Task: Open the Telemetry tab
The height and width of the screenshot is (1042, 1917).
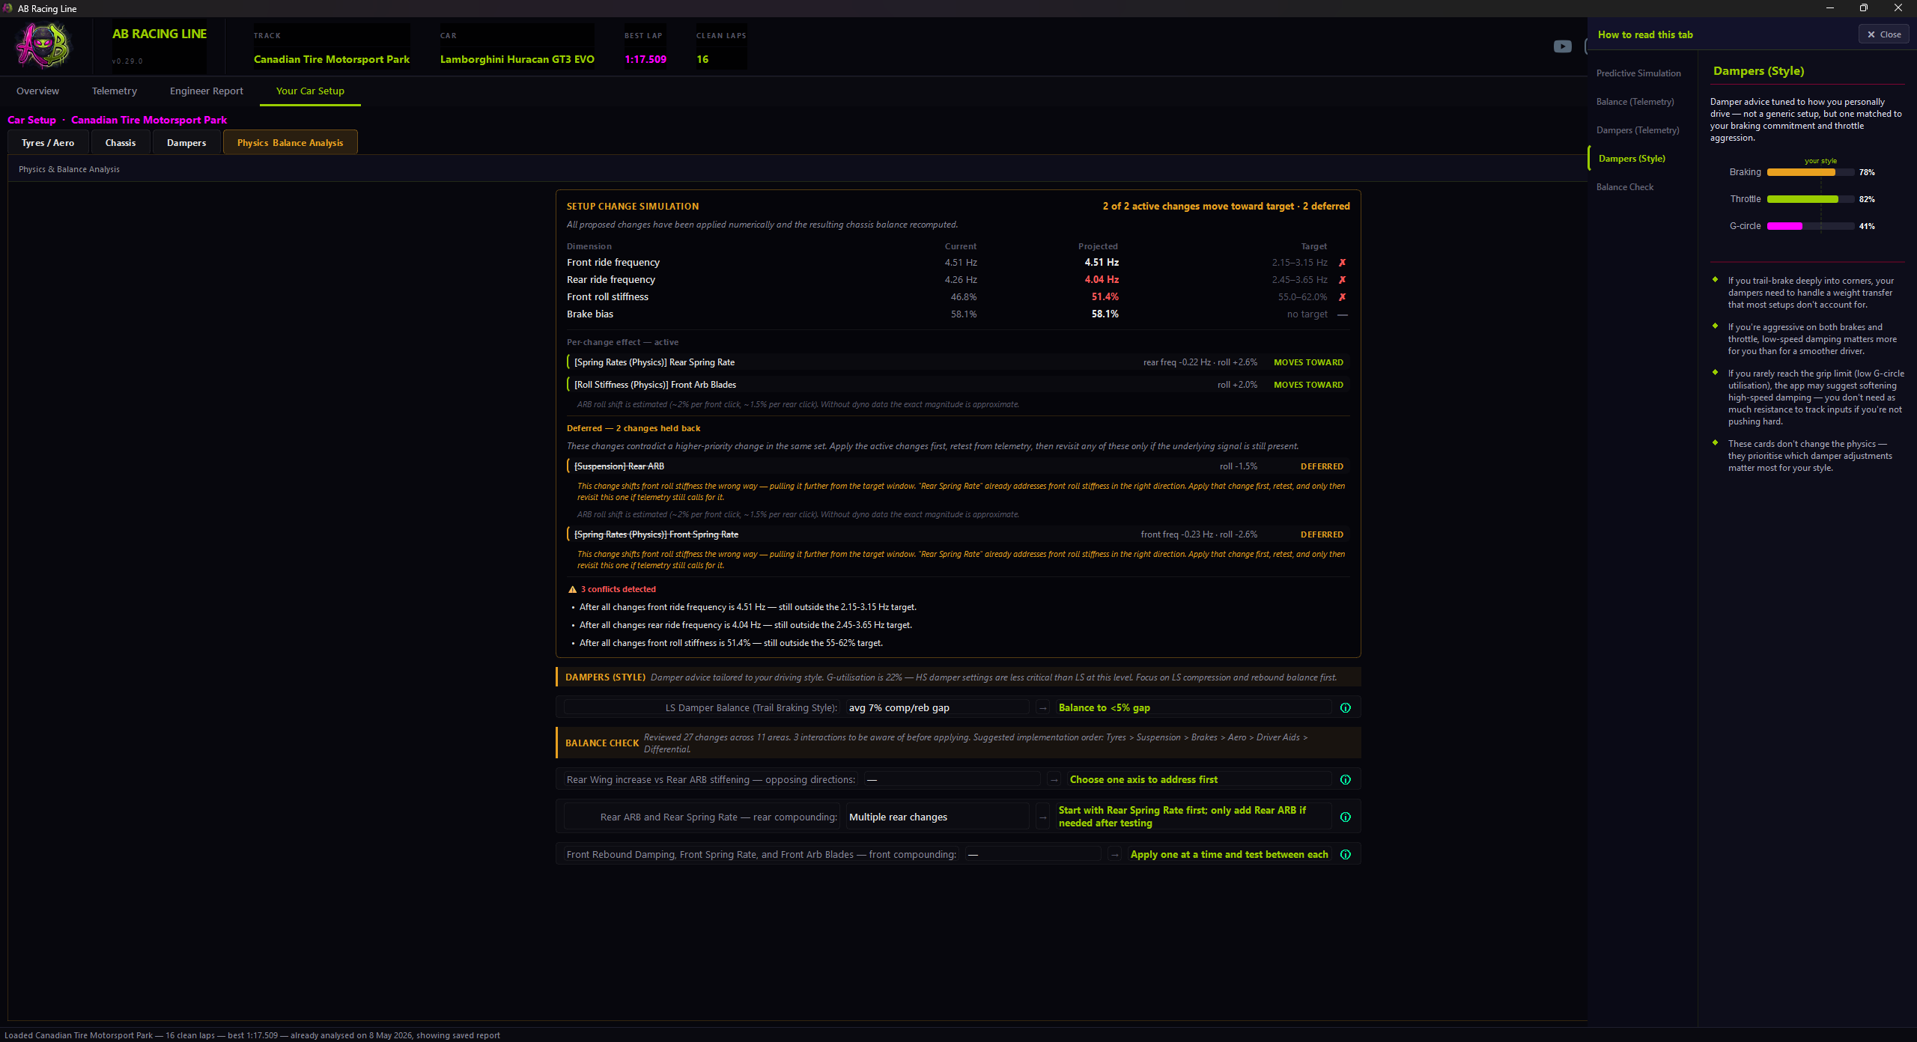Action: coord(115,91)
